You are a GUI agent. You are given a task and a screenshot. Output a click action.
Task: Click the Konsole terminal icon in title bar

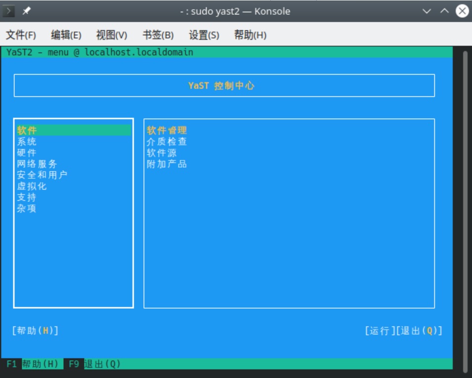coord(8,11)
